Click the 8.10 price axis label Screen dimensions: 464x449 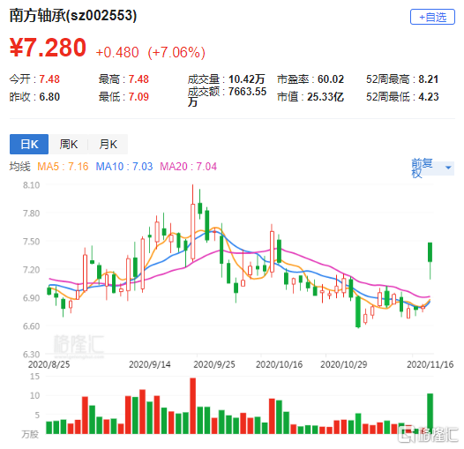32,185
